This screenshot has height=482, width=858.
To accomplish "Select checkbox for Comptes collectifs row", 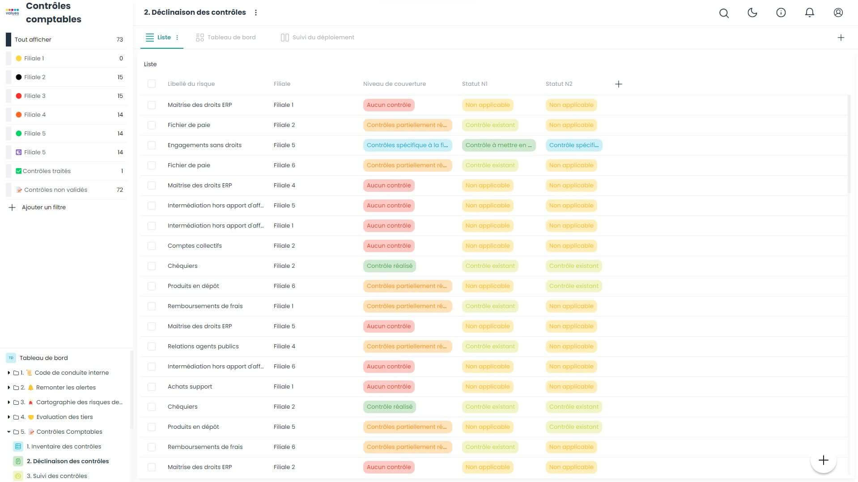I will (x=152, y=246).
